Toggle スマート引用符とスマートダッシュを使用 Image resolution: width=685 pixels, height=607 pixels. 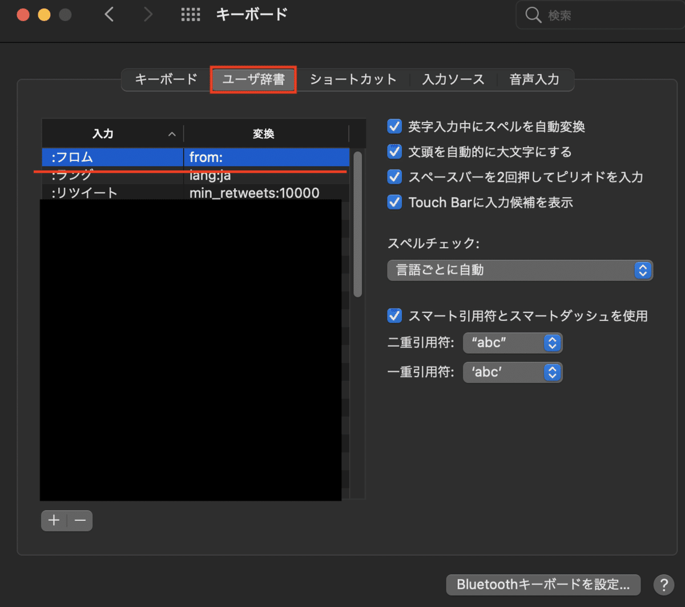point(394,315)
